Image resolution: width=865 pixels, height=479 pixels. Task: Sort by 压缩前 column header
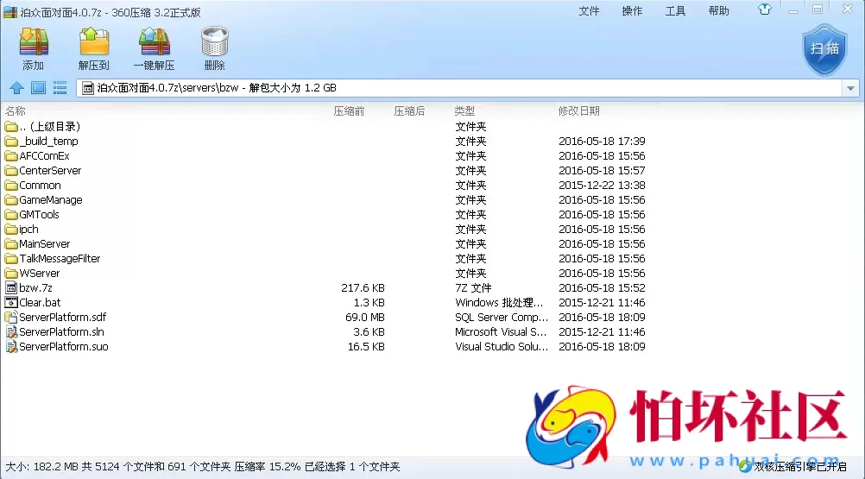click(x=349, y=110)
